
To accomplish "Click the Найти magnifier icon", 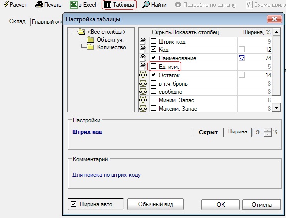I will point(146,5).
